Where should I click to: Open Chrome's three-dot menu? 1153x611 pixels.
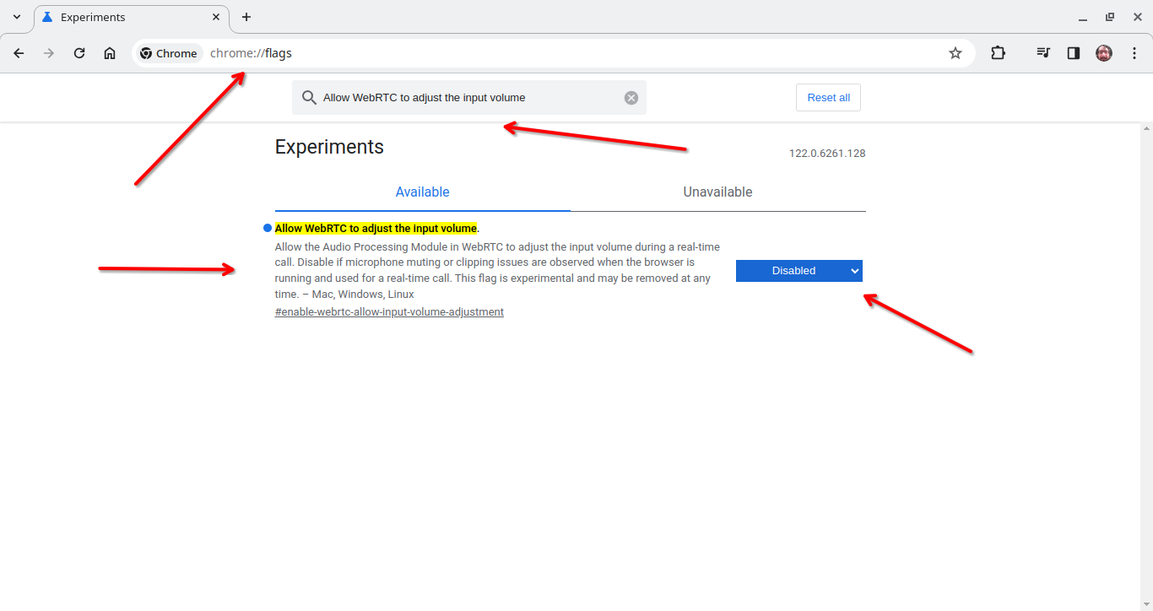pyautogui.click(x=1134, y=53)
